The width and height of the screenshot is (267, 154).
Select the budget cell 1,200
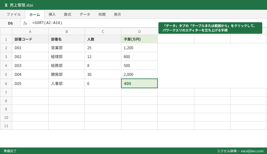[x=139, y=48]
